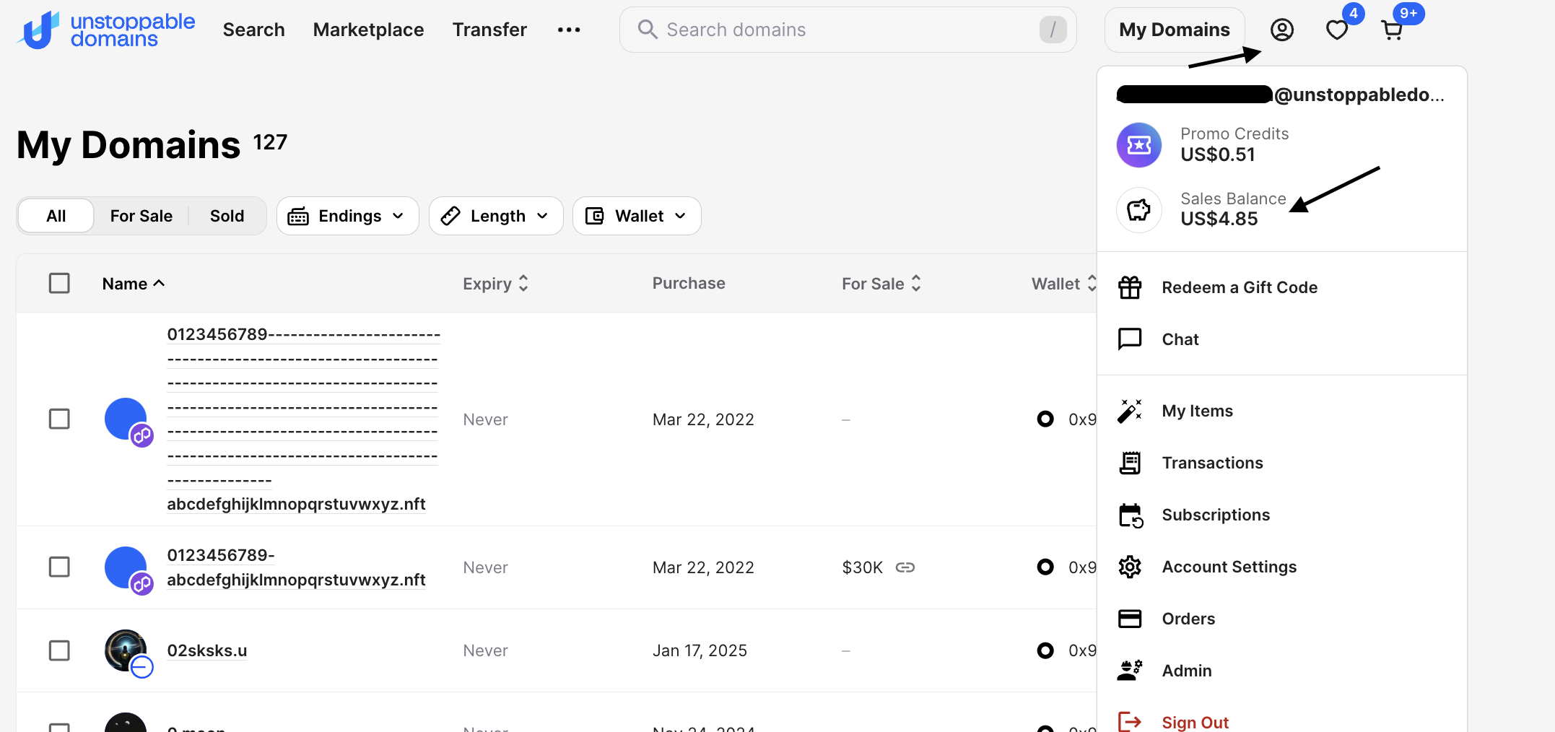
Task: Click the wallet icon in first domain row
Action: pos(1045,419)
